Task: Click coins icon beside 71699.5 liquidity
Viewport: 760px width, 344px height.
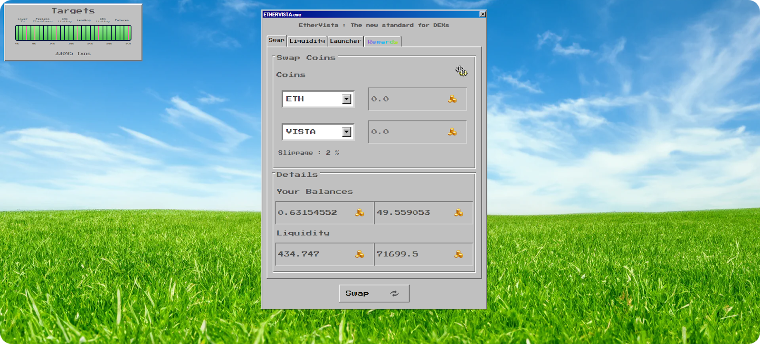Action: pos(458,254)
